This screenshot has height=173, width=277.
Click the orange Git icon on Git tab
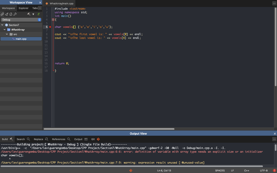(x=98, y=139)
